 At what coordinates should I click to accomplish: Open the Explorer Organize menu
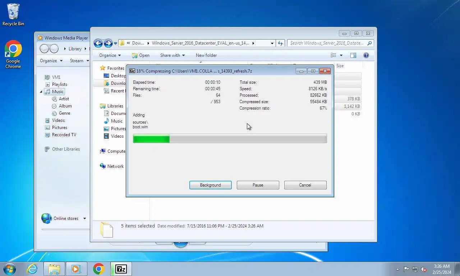pyautogui.click(x=110, y=55)
